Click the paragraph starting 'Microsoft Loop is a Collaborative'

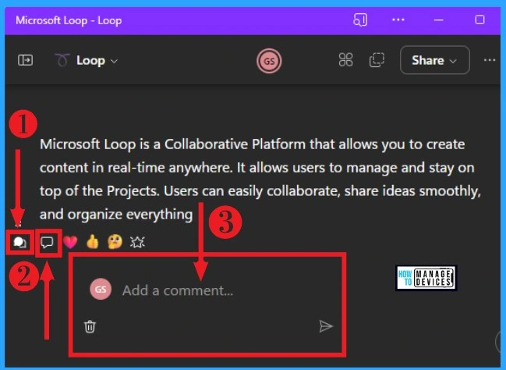tap(260, 179)
